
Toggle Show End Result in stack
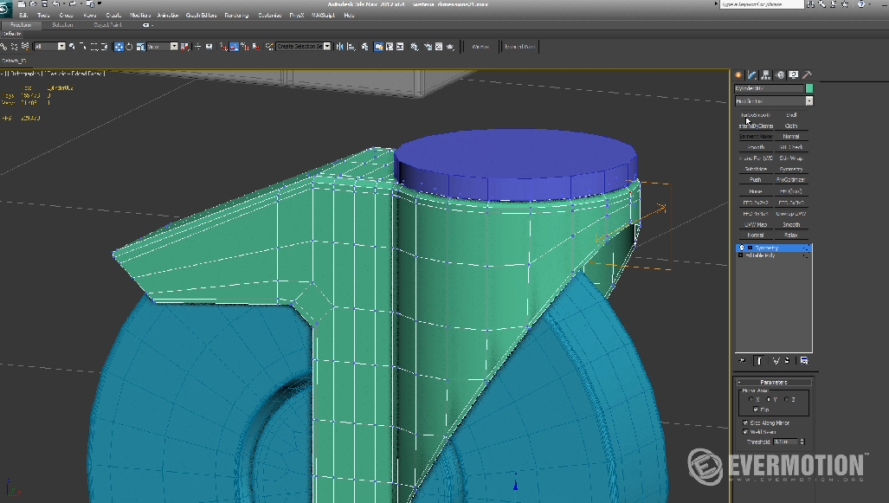(759, 361)
